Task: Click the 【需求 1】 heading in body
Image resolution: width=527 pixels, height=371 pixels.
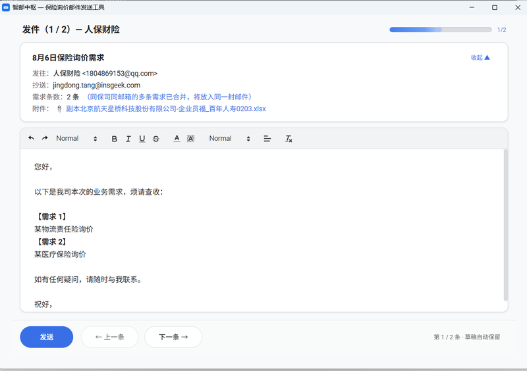Action: point(52,216)
